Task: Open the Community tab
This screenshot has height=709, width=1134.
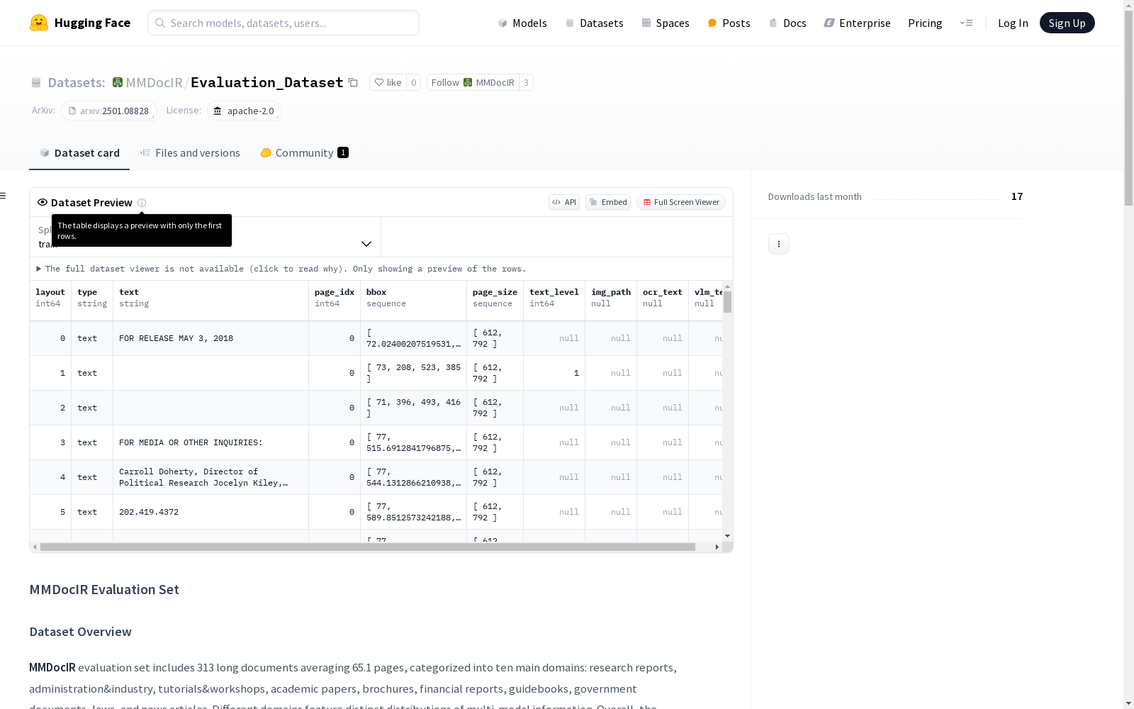Action: pyautogui.click(x=304, y=153)
